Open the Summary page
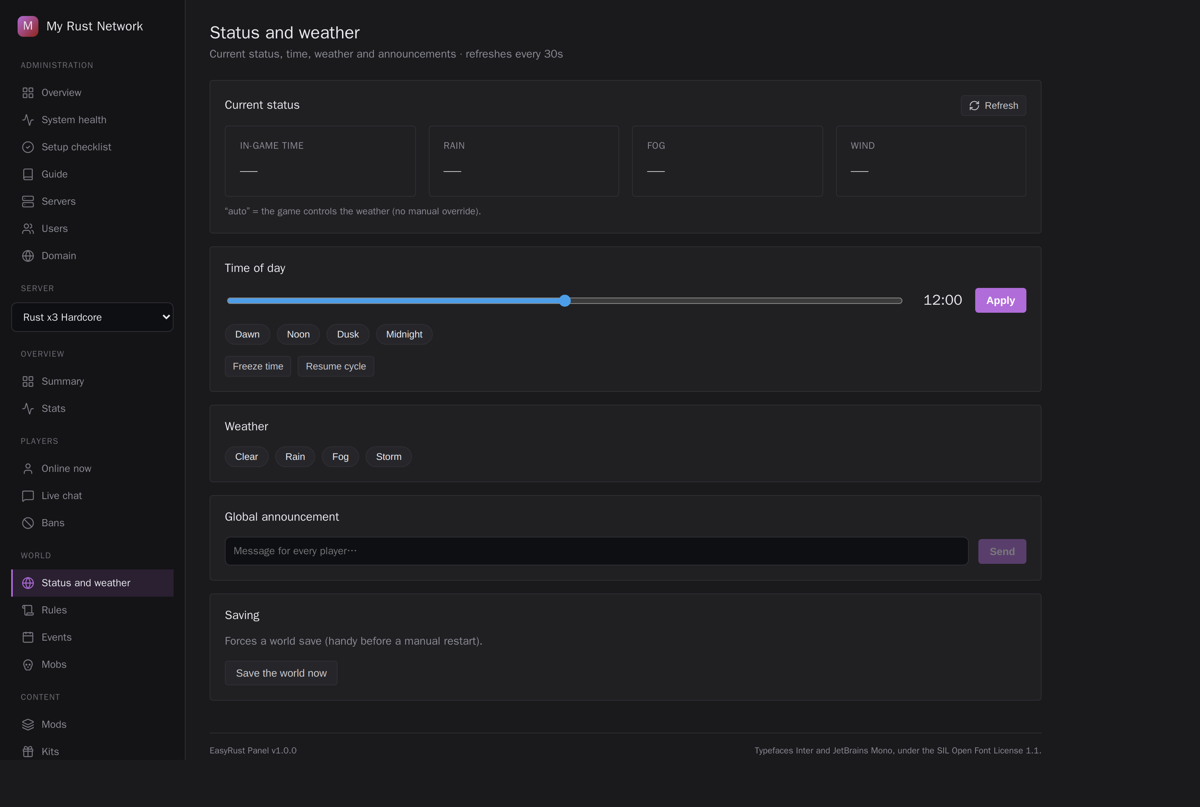 (92, 382)
